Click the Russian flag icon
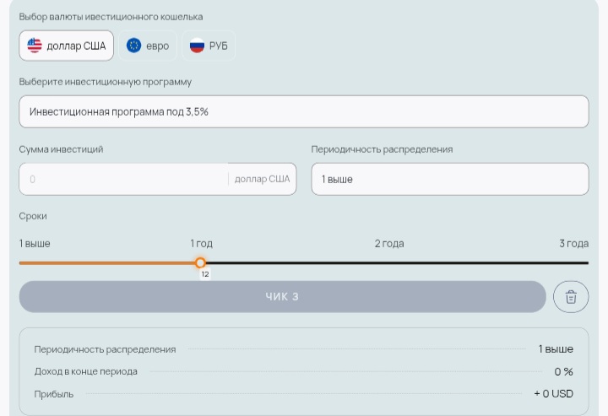Screen dimensions: 608x416 point(197,46)
